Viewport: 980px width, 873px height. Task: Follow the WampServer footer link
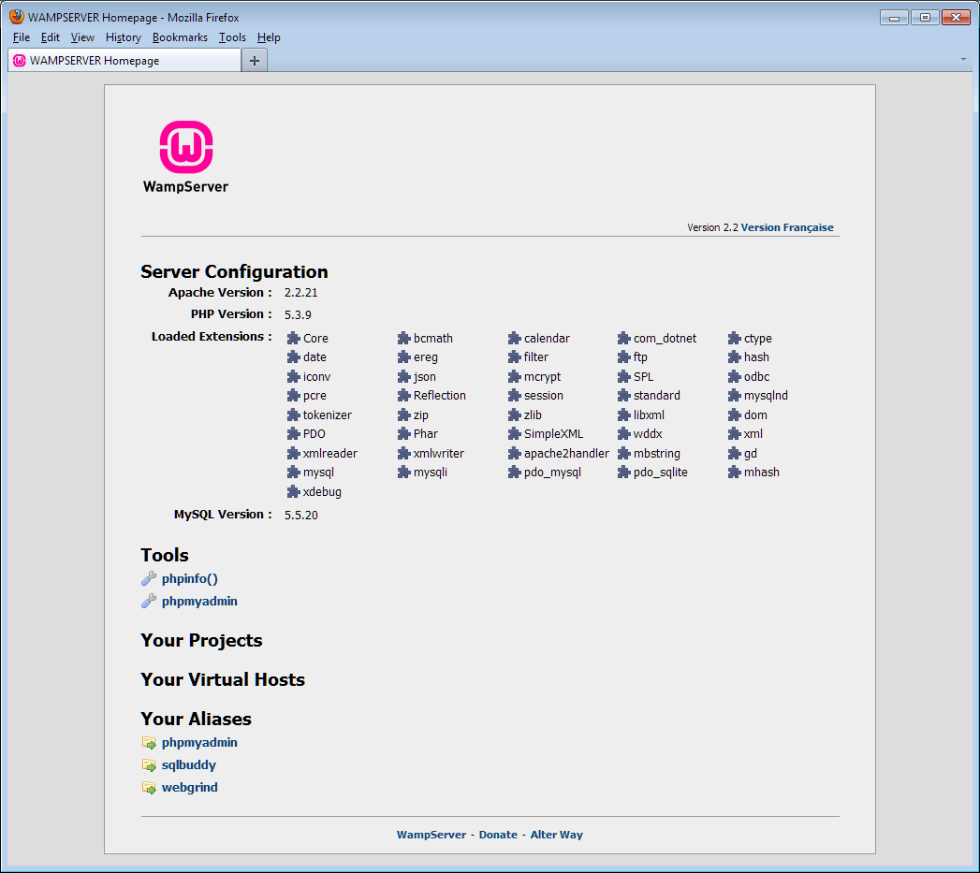[431, 835]
